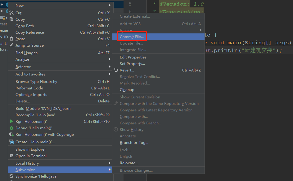Open Edit Properties

click(159, 57)
